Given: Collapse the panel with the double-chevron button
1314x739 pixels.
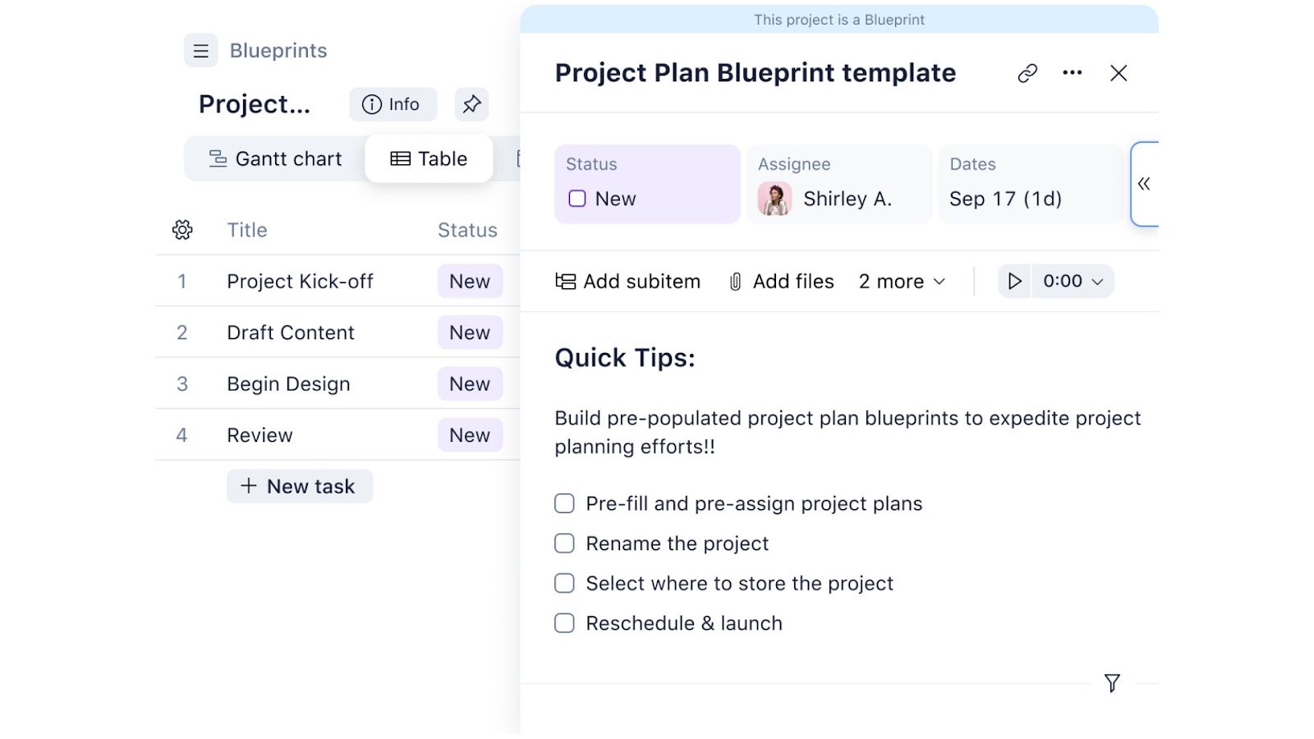Looking at the screenshot, I should [x=1145, y=184].
